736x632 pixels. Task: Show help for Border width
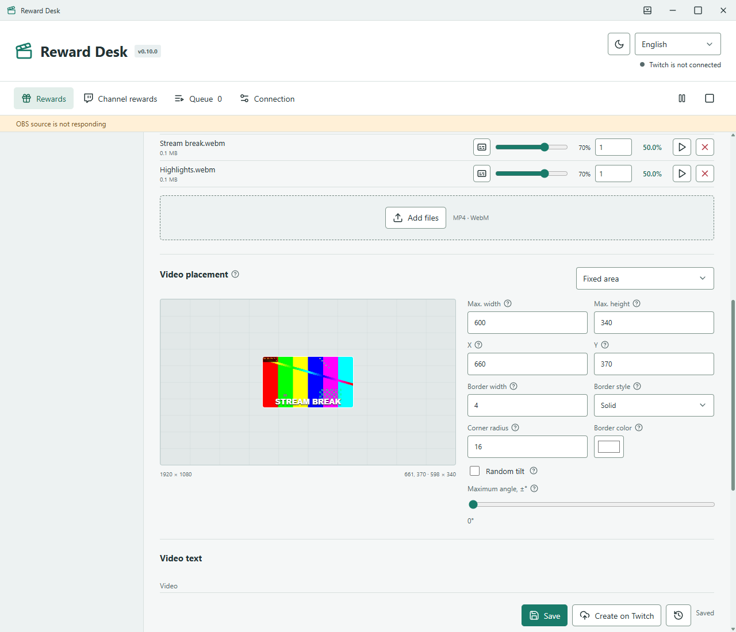point(513,386)
